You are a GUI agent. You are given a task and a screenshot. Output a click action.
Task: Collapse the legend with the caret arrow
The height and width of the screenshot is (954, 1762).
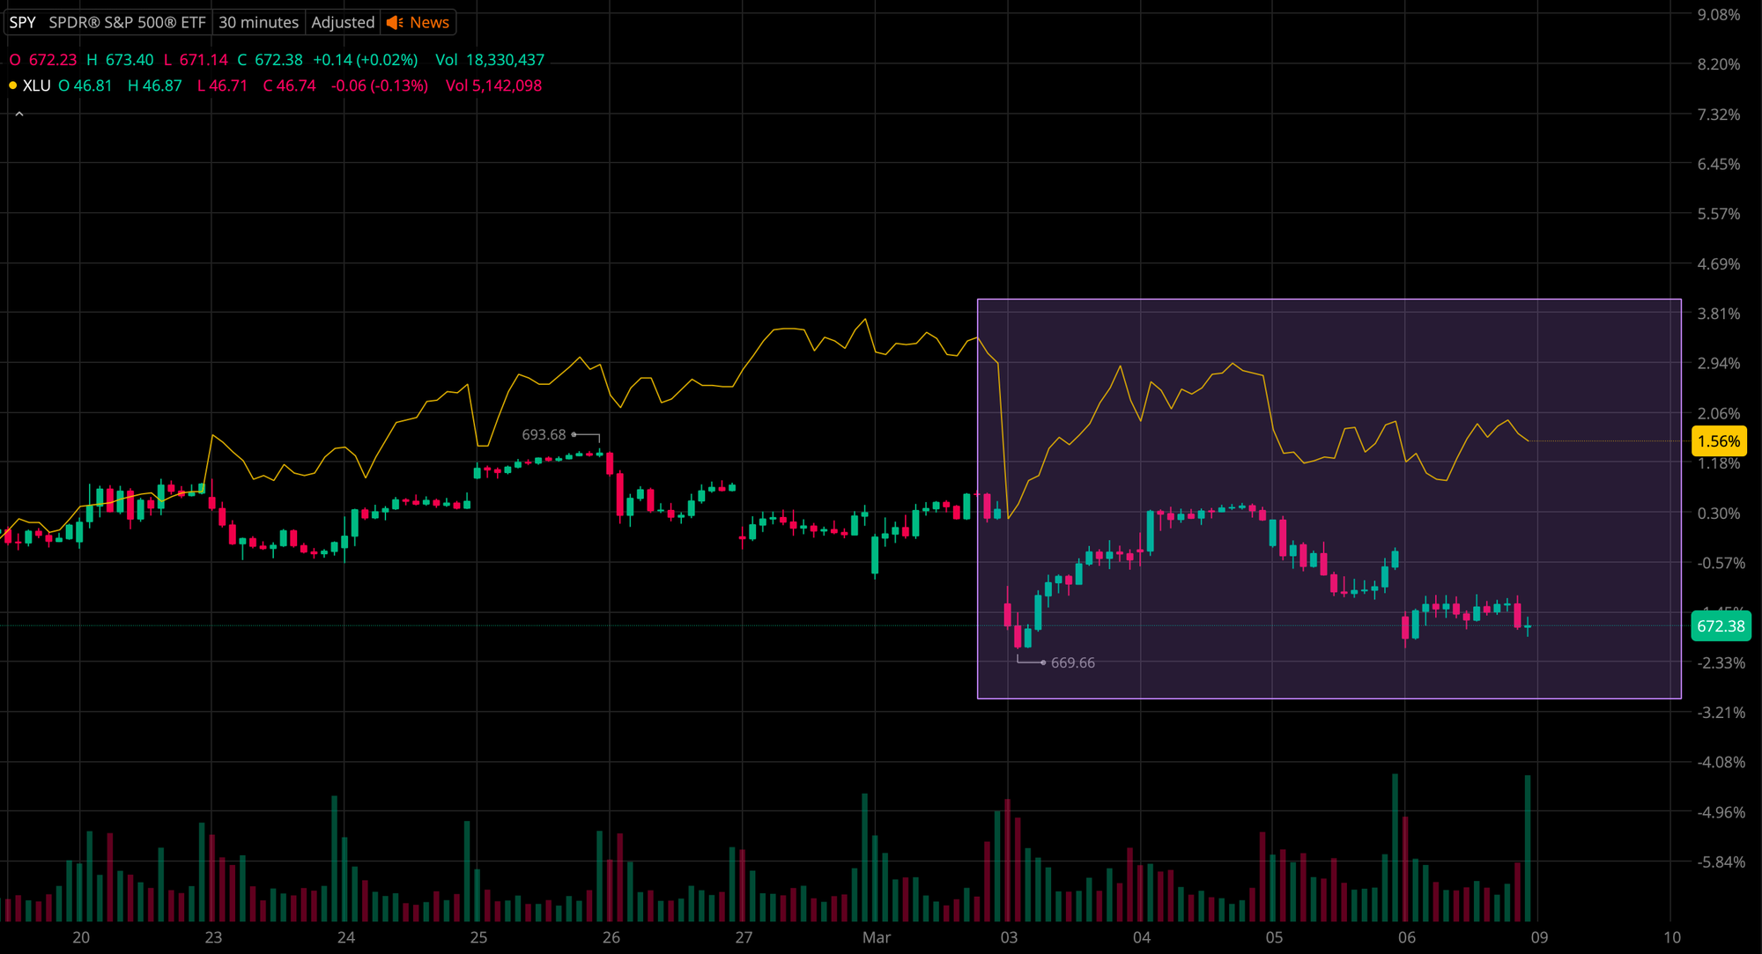point(19,115)
